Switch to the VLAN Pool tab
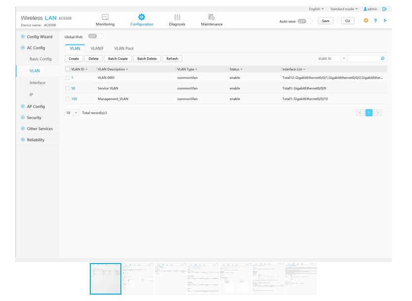Viewport: 412px width, 301px height. 124,48
